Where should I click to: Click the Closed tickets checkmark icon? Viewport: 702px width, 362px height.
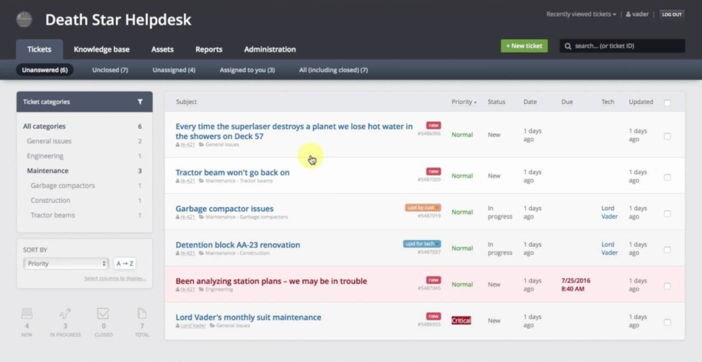pyautogui.click(x=104, y=314)
